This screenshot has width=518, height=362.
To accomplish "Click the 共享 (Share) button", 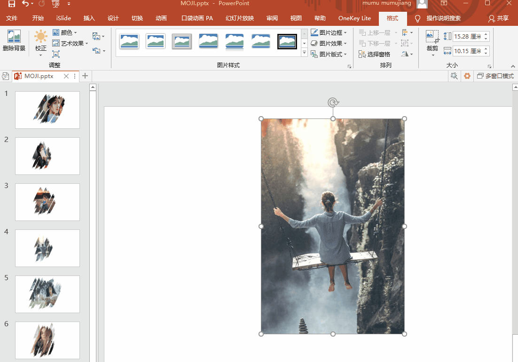I will point(499,18).
